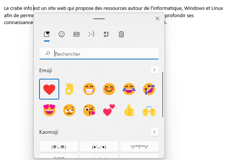
Task: Insert the kissing face emoji
Action: tap(89, 110)
